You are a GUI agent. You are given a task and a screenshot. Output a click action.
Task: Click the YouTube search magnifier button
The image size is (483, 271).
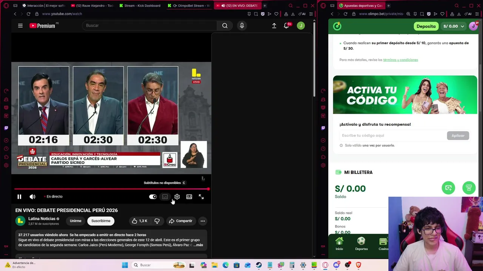point(225,26)
